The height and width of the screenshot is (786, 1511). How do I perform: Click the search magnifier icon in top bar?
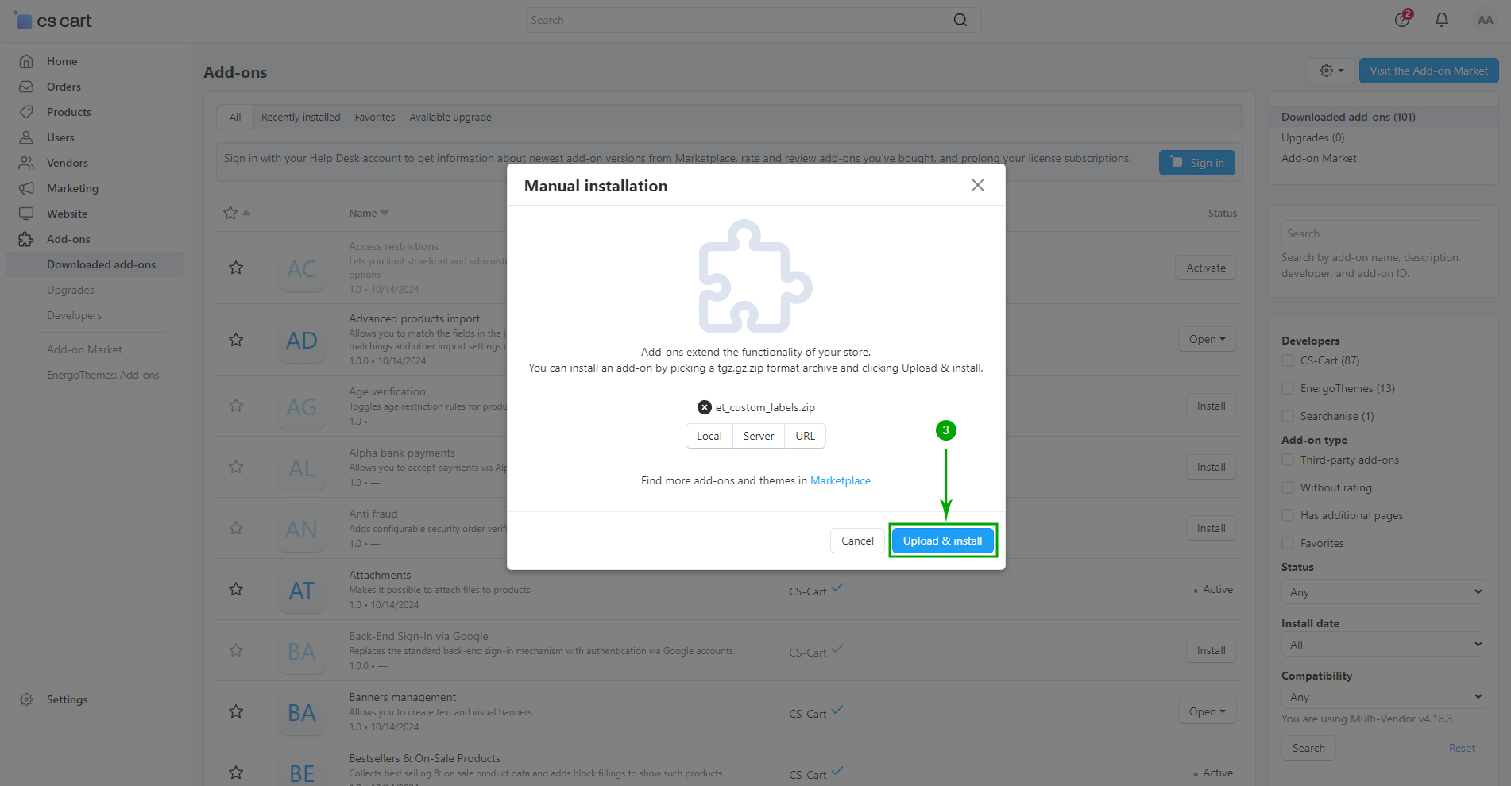coord(960,20)
